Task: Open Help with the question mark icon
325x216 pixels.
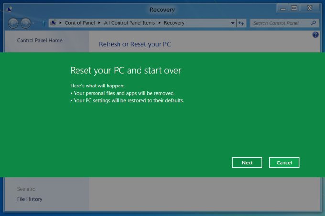Action: pyautogui.click(x=315, y=34)
